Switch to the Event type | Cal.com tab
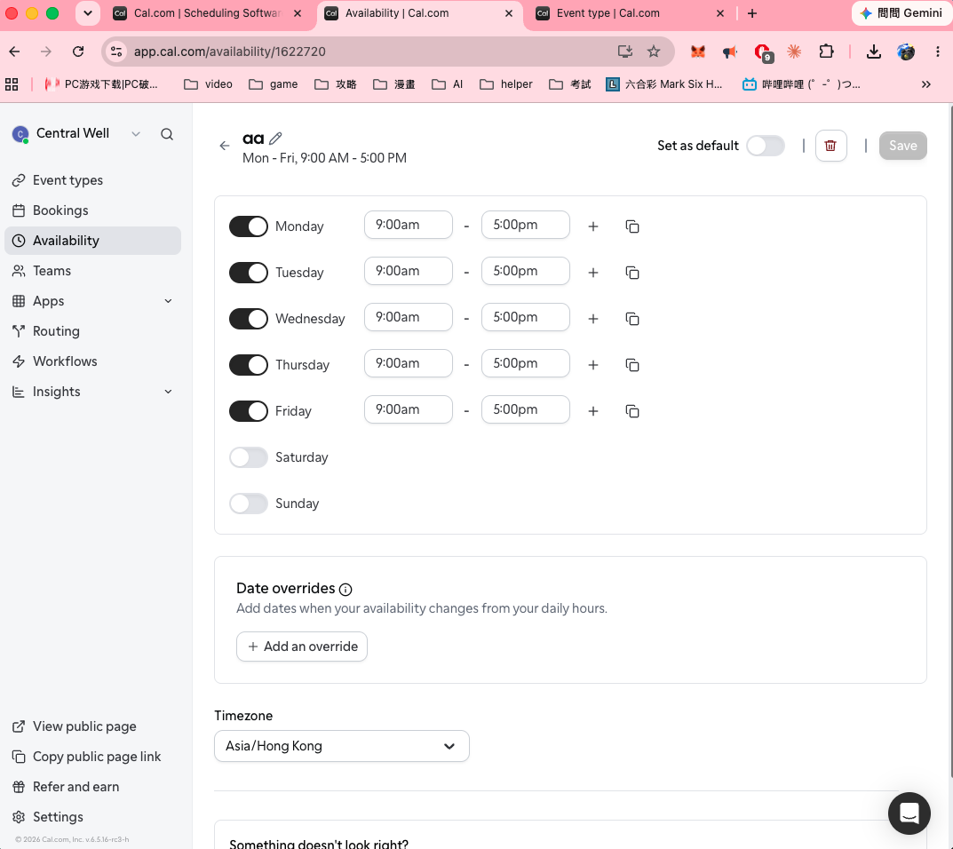The image size is (953, 849). tap(630, 13)
